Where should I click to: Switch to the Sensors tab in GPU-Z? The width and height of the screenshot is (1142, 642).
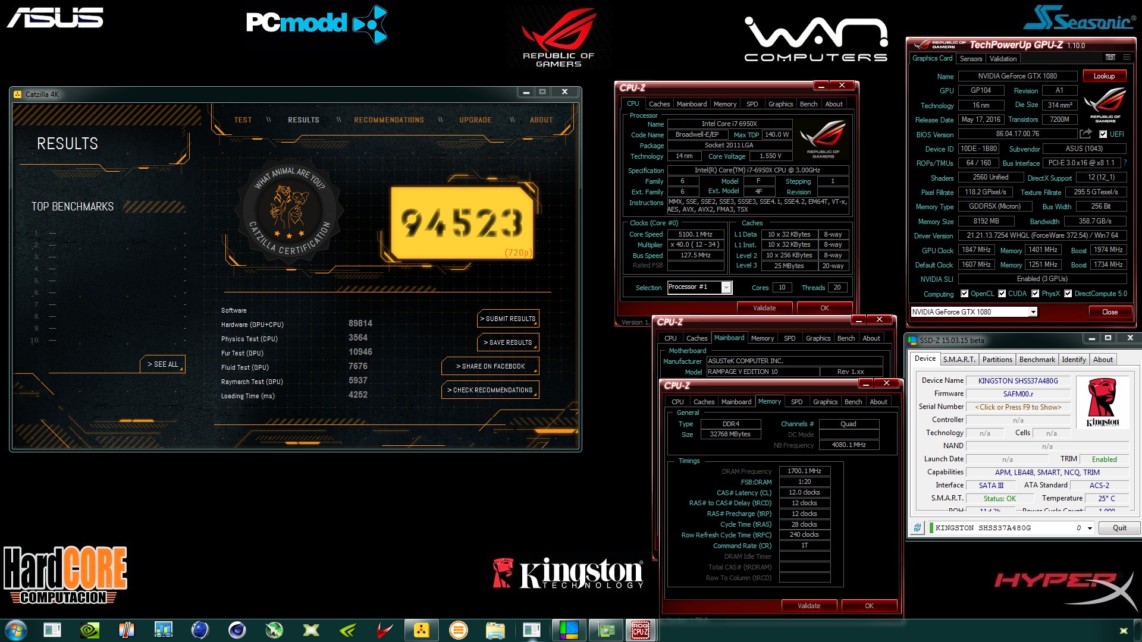[971, 59]
